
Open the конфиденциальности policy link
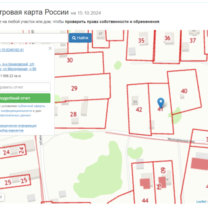[x=16, y=111]
